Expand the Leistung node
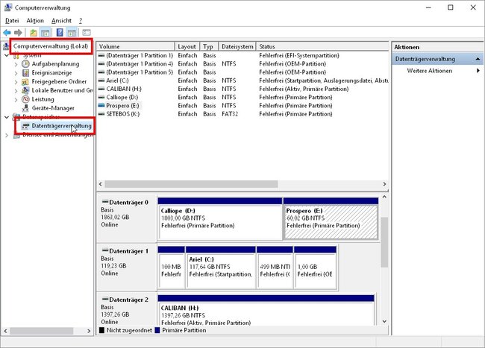485x348 pixels. pos(16,99)
